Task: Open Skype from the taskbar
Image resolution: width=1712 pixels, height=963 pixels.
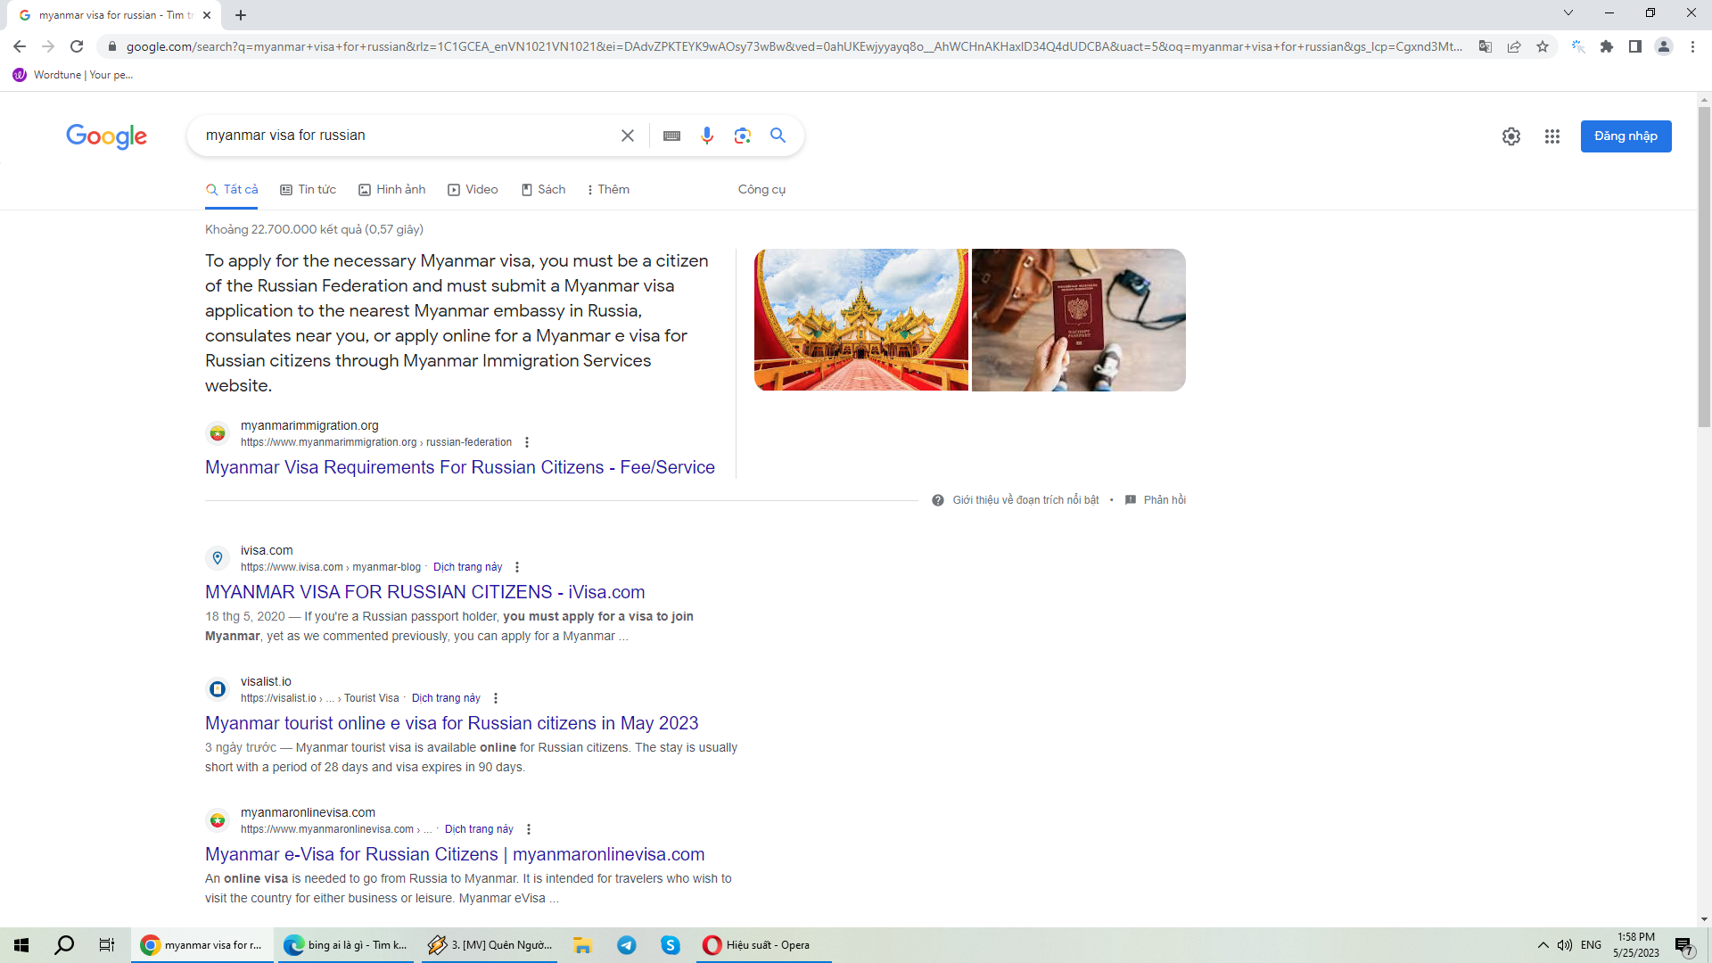Action: point(671,945)
